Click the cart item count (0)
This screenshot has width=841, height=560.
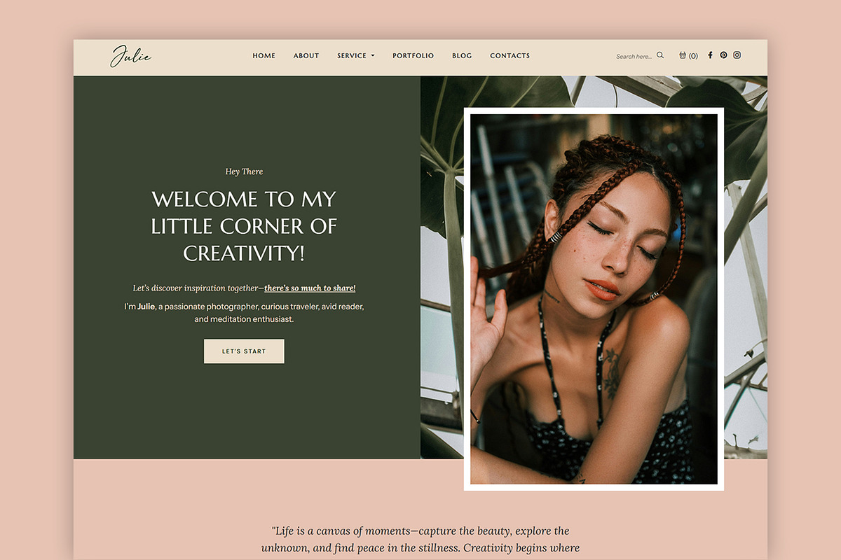click(x=693, y=56)
